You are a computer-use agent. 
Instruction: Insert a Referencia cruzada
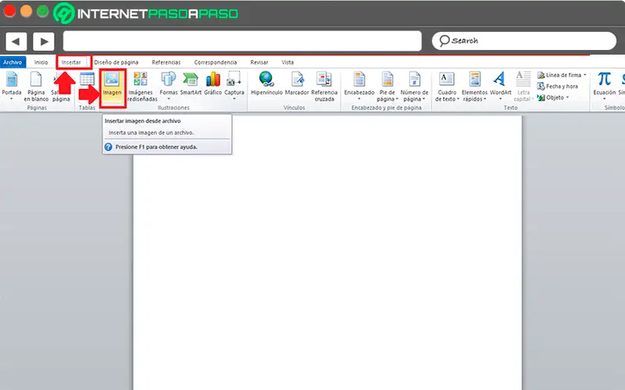324,87
